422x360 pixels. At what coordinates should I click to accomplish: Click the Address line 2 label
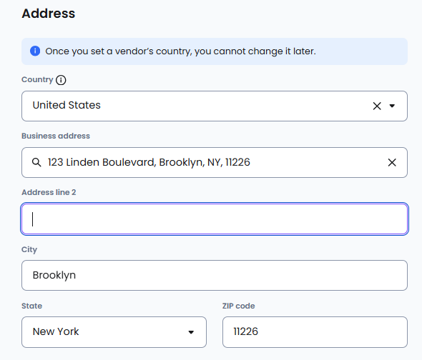[x=49, y=192]
